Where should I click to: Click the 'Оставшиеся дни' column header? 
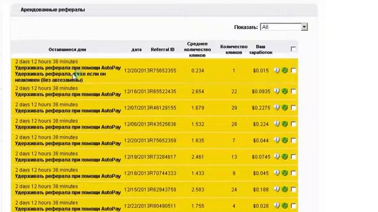click(67, 49)
